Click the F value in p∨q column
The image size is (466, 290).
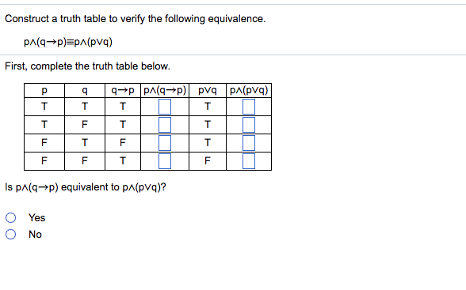[x=208, y=161]
